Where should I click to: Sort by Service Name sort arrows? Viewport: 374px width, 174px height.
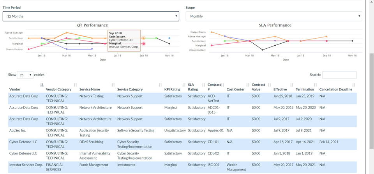[113, 85]
